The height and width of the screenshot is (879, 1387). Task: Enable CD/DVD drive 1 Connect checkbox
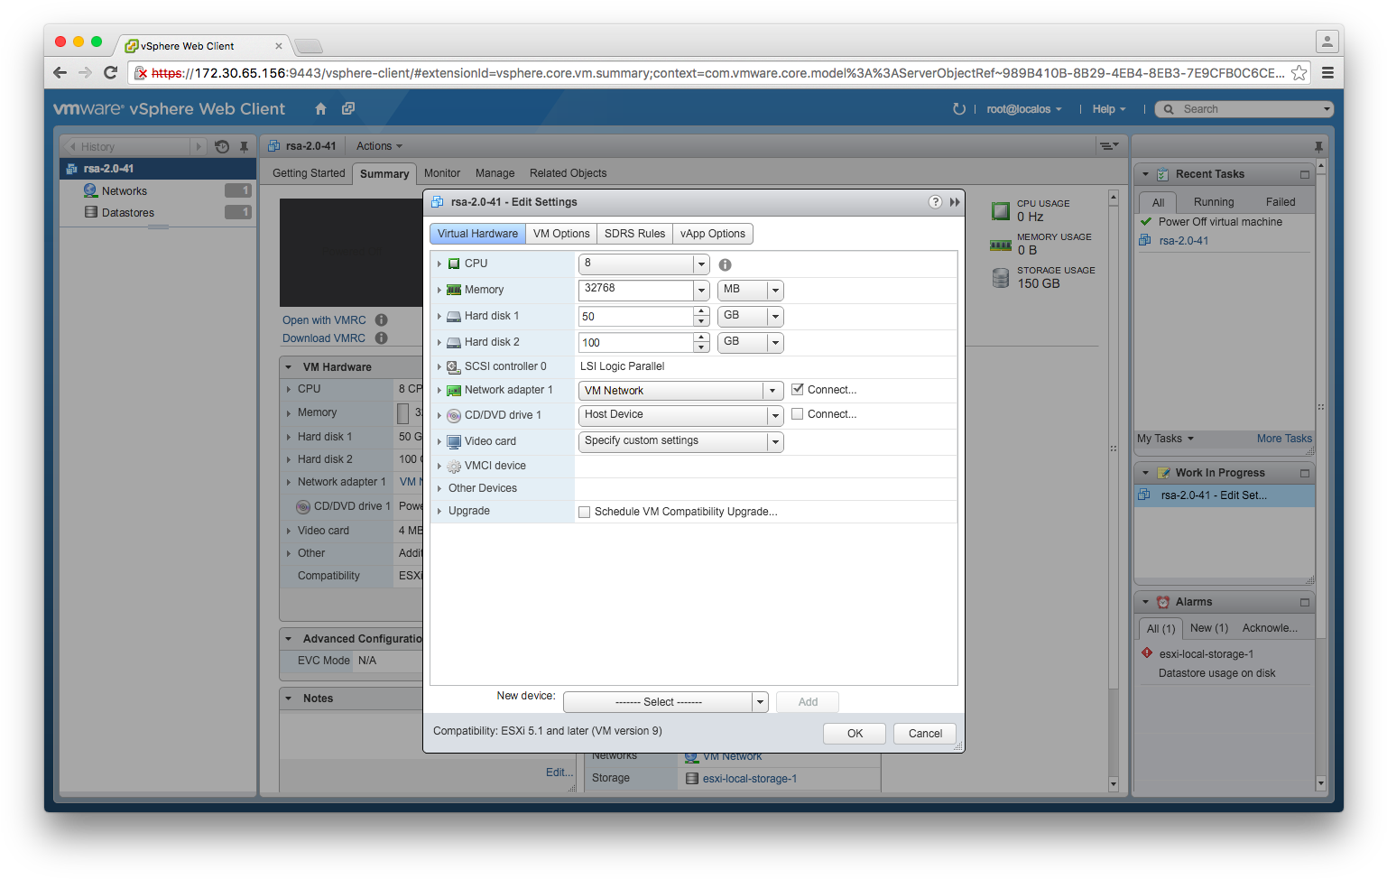pos(798,414)
